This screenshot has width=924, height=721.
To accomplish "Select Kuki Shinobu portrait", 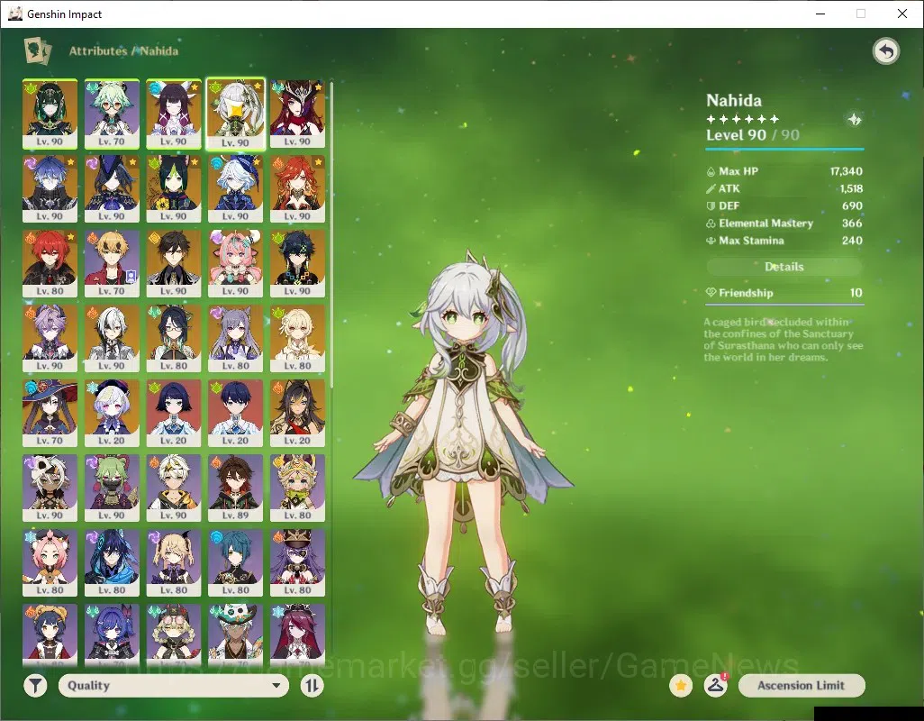I will pyautogui.click(x=112, y=488).
